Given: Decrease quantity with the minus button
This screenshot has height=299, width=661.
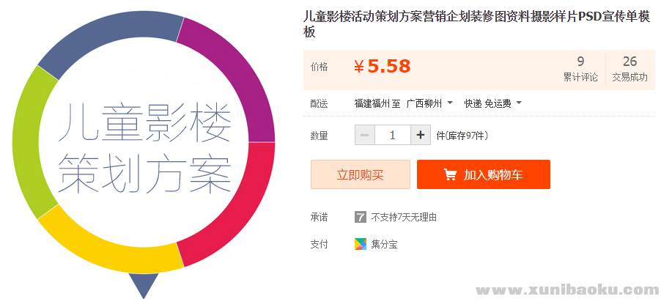Looking at the screenshot, I should (365, 135).
